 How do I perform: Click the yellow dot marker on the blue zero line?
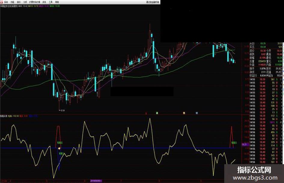point(59,148)
